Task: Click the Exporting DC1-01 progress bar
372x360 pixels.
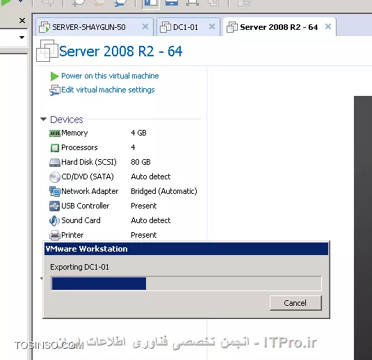Action: (x=186, y=284)
